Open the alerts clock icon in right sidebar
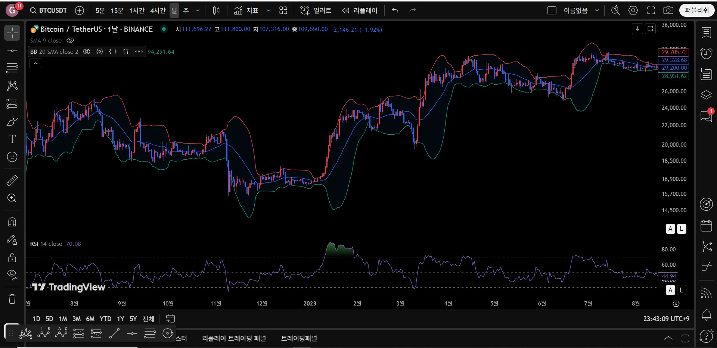Screen dimensions: 717x348 [x=706, y=53]
